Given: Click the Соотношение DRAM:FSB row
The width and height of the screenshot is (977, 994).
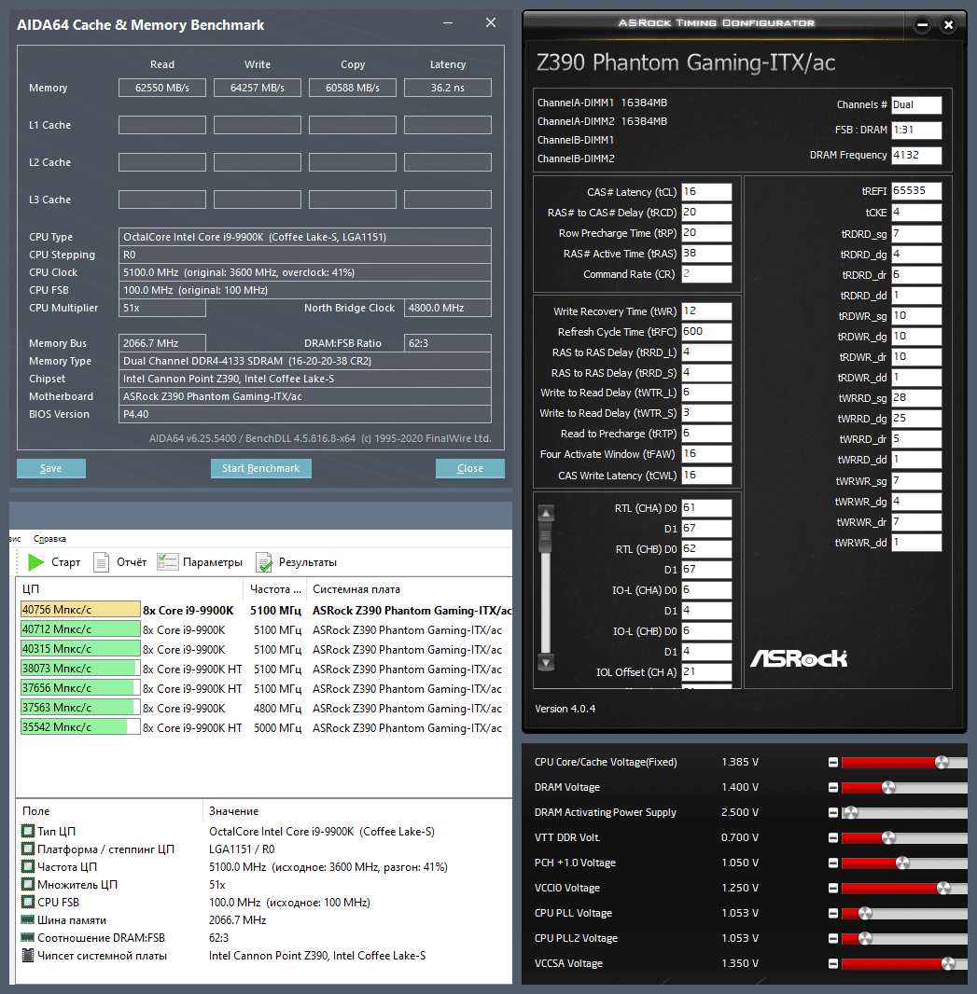Looking at the screenshot, I should pos(267,937).
